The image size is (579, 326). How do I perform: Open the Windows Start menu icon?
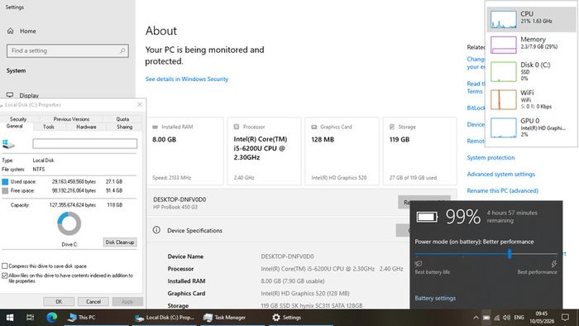pos(10,318)
